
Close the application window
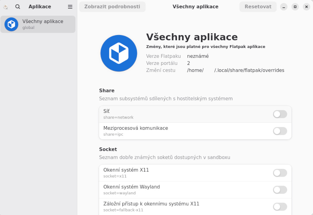(306, 7)
